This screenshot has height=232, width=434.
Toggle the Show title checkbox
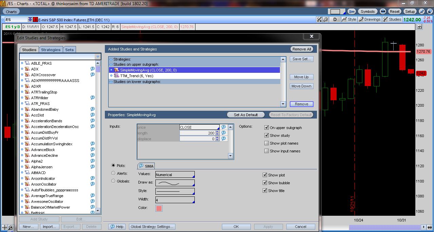tap(265, 191)
